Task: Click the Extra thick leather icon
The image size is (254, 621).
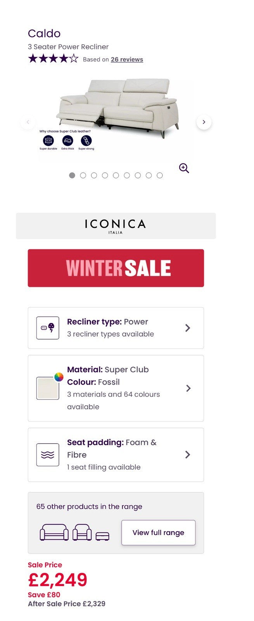Action: point(67,141)
